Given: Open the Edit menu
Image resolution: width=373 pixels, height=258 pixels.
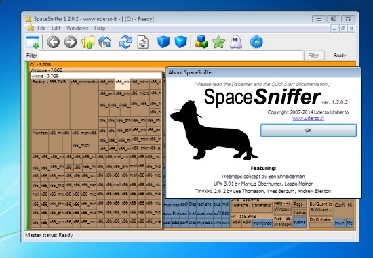Looking at the screenshot, I should (56, 28).
